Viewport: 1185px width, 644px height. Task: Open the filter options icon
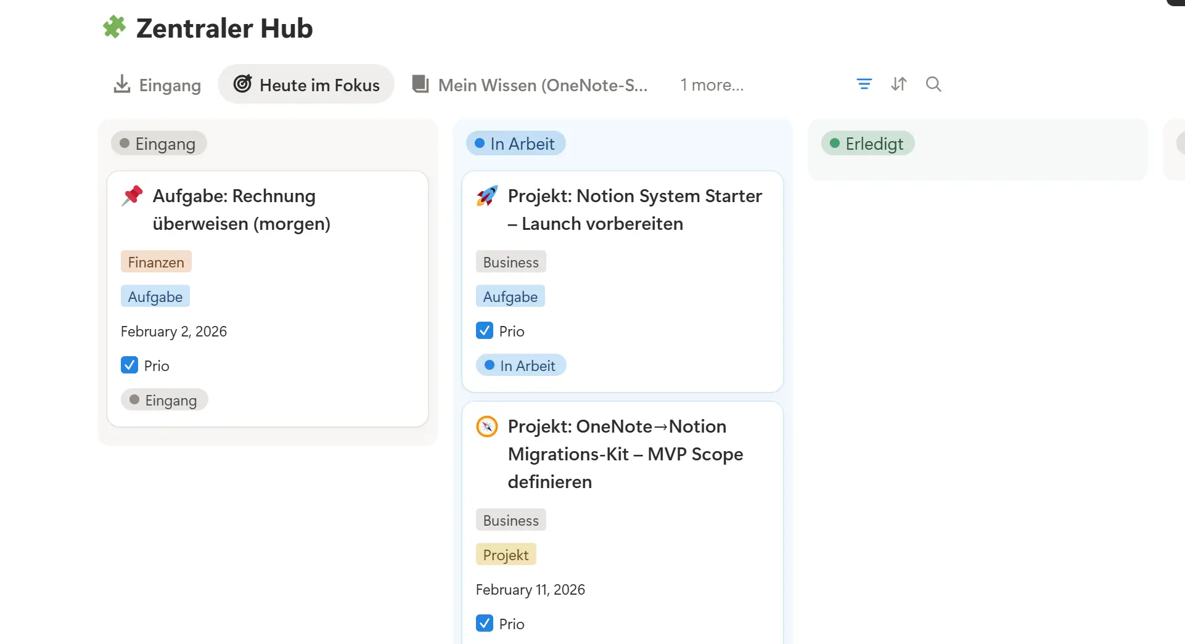tap(864, 84)
